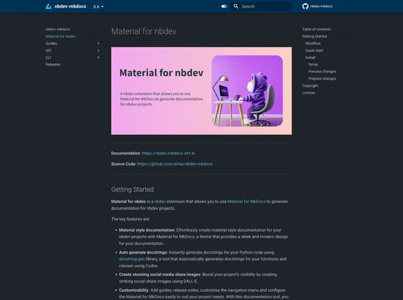Image resolution: width=403 pixels, height=300 pixels.
Task: Jump to Install in table of contents
Action: tap(310, 57)
